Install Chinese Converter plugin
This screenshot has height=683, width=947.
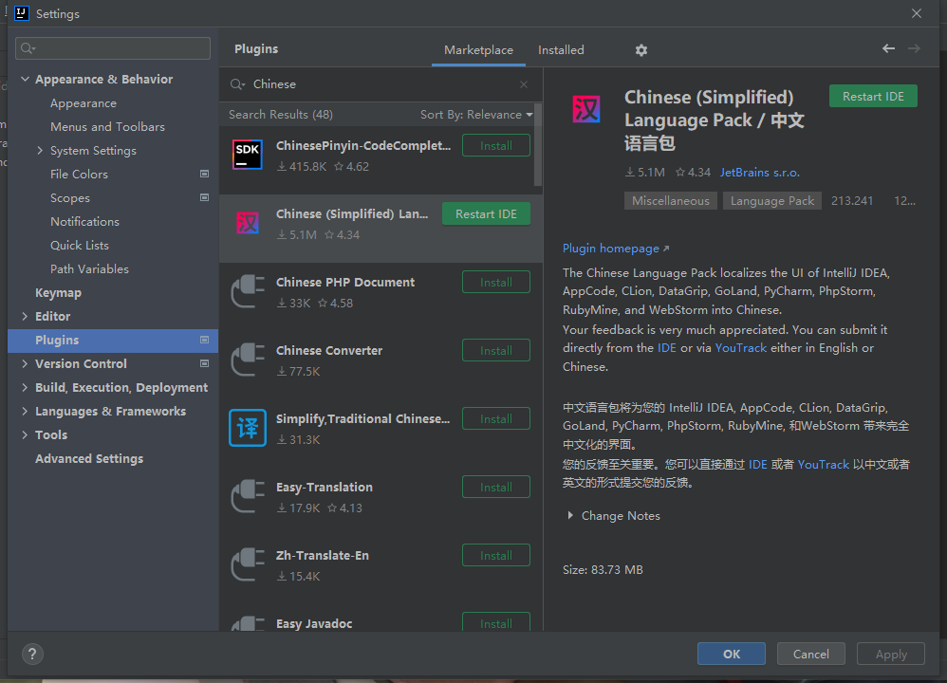496,350
